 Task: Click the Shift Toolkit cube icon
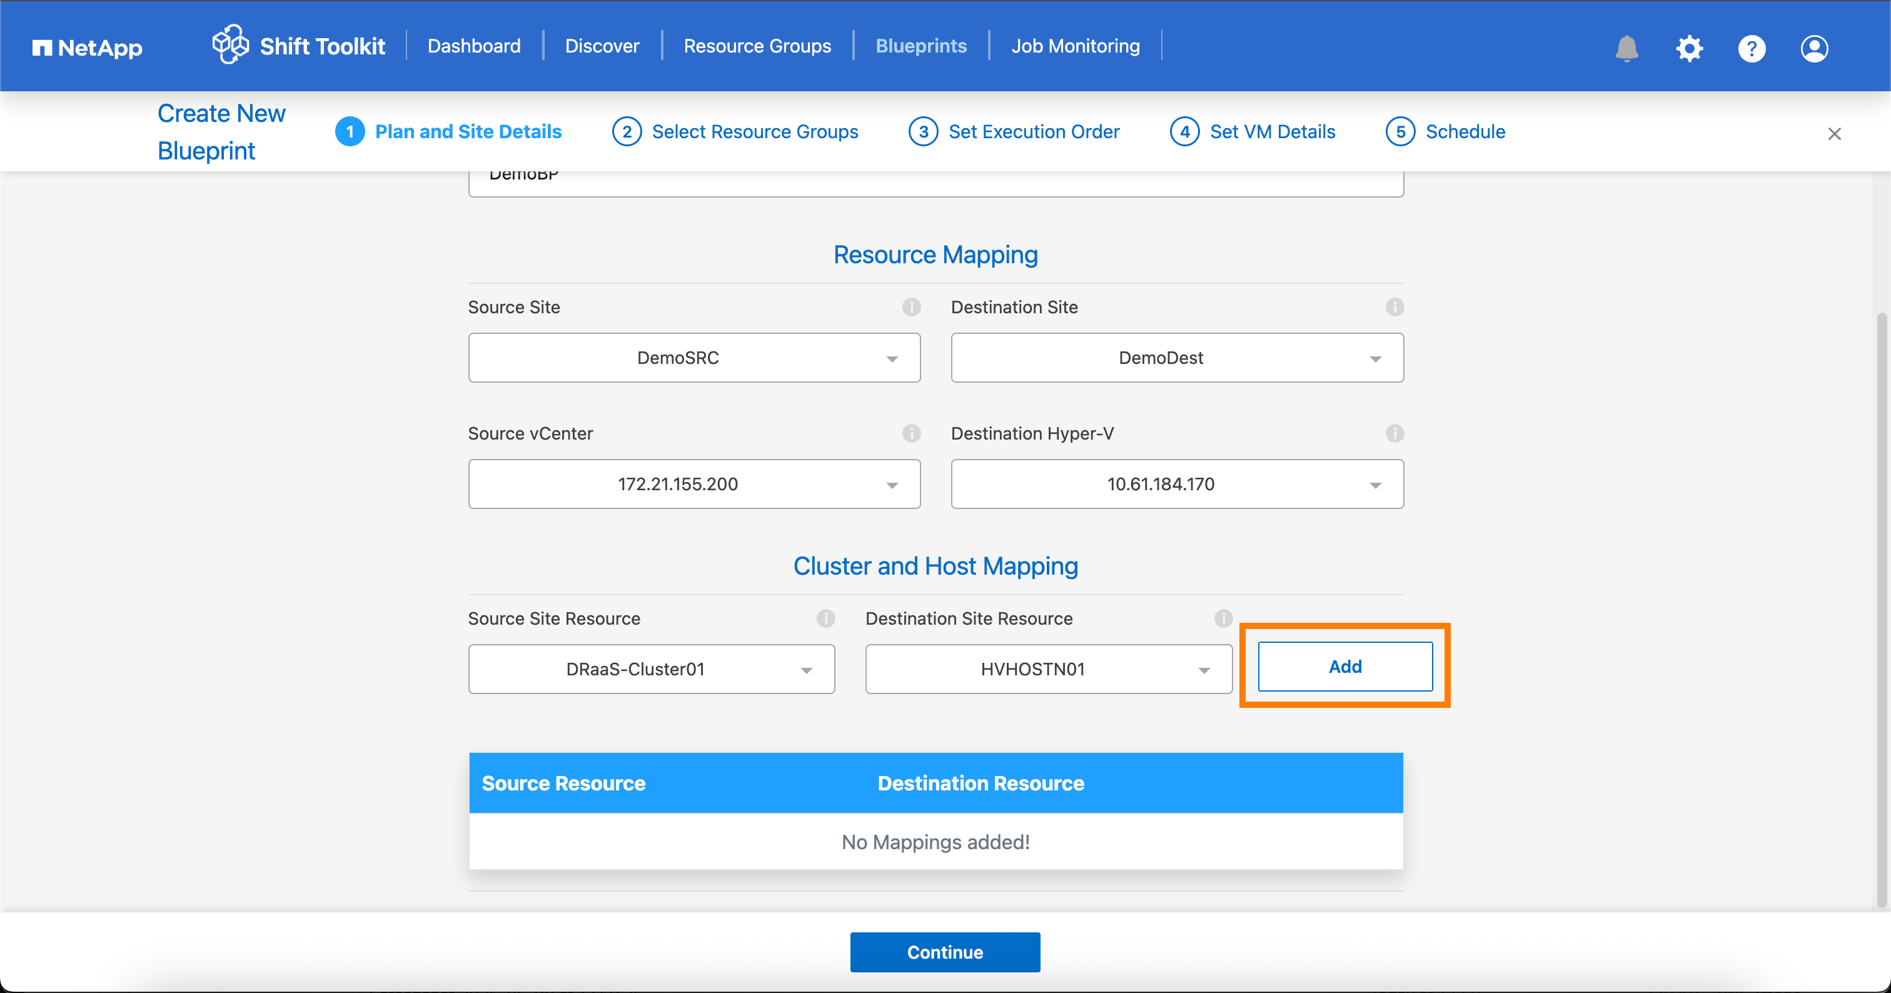point(231,44)
